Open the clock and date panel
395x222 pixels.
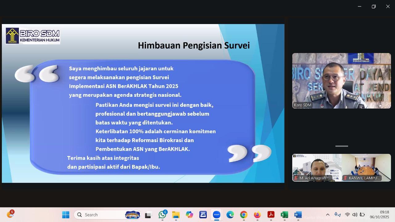click(x=380, y=215)
